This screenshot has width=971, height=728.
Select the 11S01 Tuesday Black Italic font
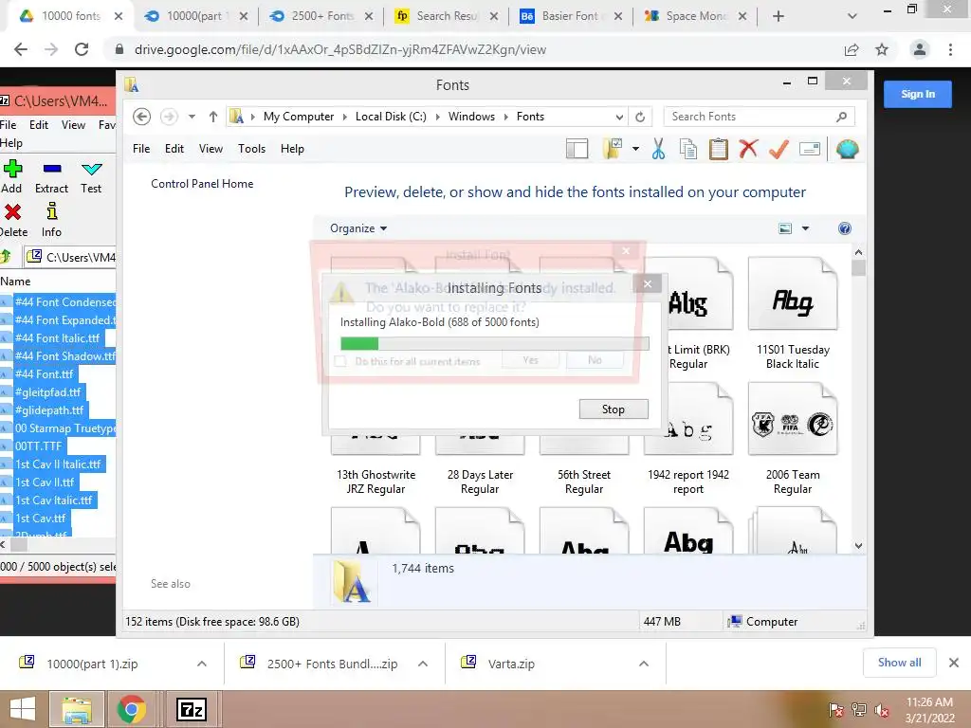click(x=793, y=314)
